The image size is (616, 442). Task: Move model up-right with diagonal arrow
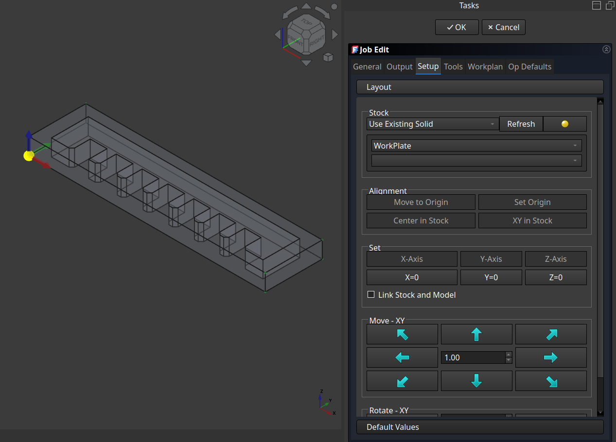[551, 334]
